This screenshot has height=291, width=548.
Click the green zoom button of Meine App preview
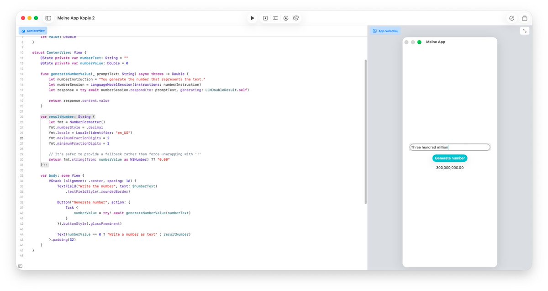click(419, 42)
